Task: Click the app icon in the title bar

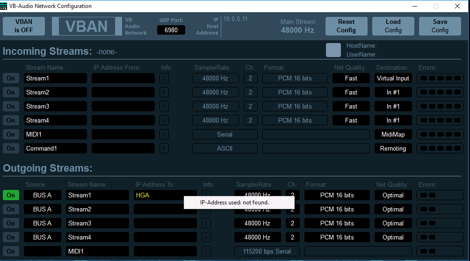Action: (x=4, y=6)
